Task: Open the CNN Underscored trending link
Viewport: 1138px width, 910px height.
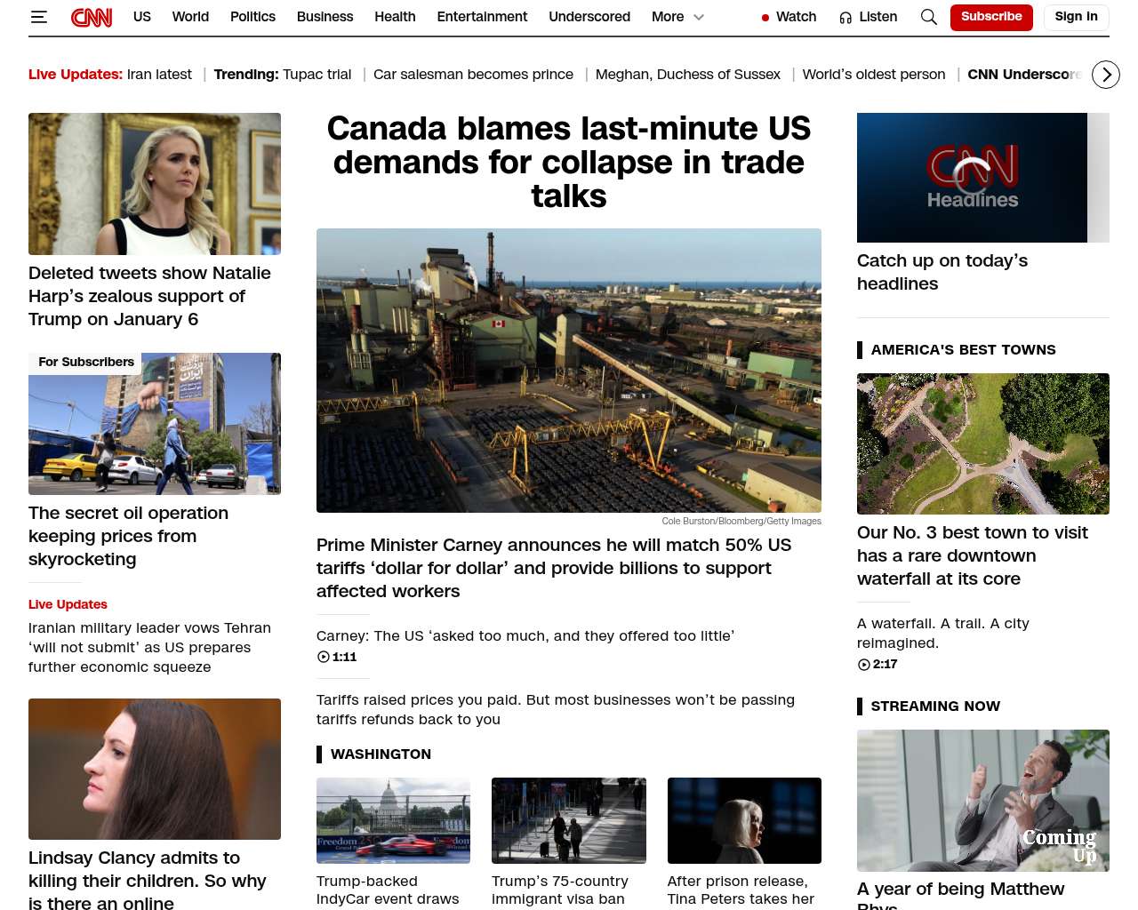Action: click(1026, 75)
